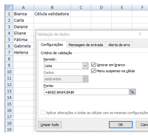
Task: Click the help question mark icon
Action: [140, 34]
